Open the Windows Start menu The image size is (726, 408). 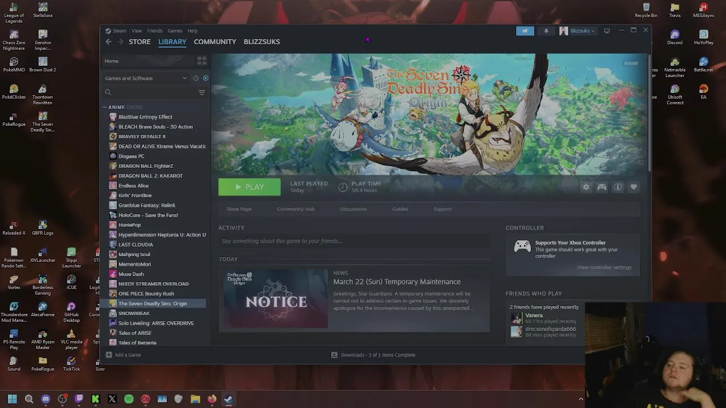click(12, 399)
